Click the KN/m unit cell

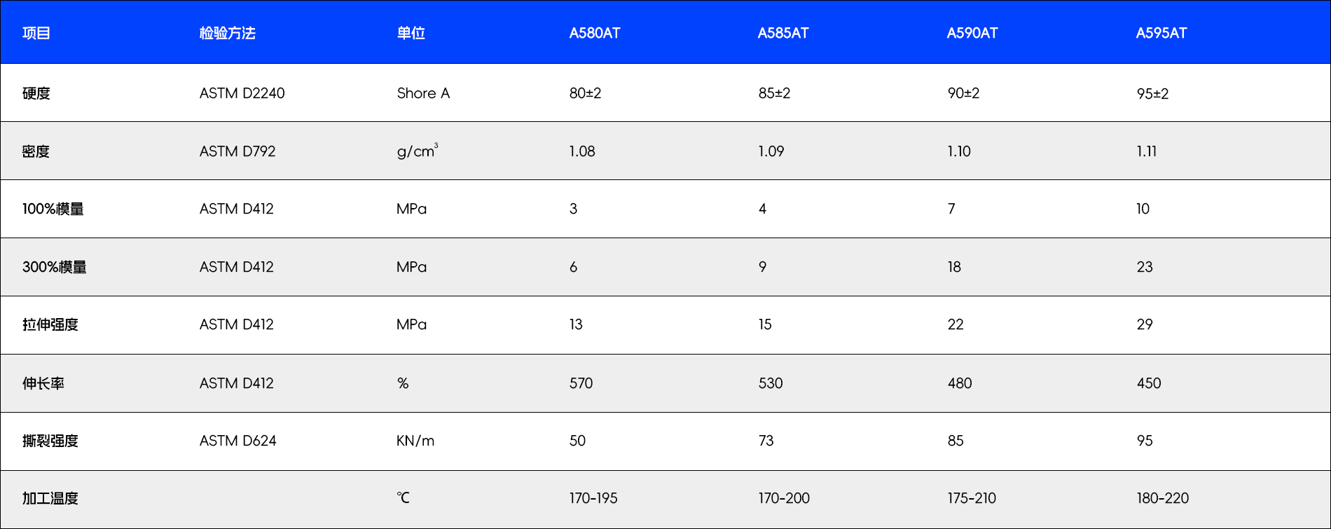coord(415,441)
